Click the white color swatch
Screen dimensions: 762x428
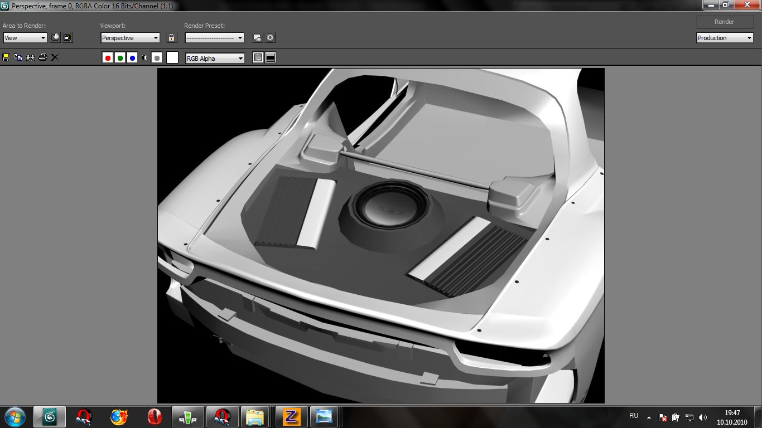(172, 58)
